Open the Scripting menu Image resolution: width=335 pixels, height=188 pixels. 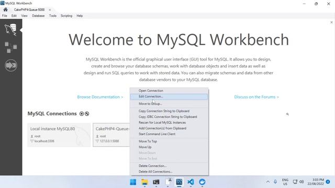[66, 16]
